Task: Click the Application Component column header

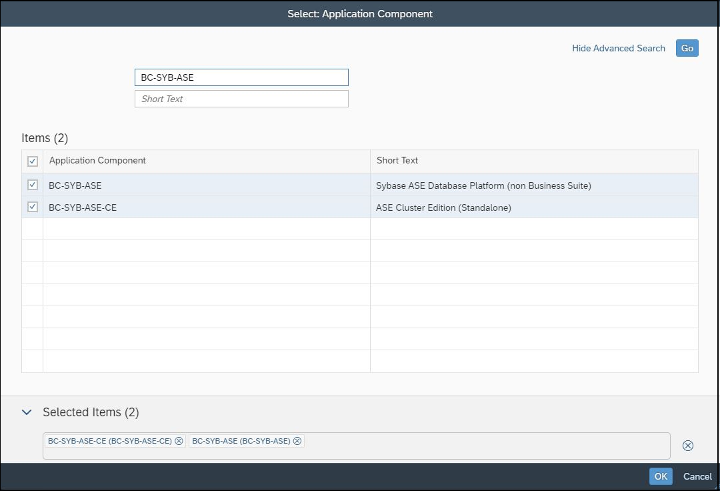Action: point(97,161)
